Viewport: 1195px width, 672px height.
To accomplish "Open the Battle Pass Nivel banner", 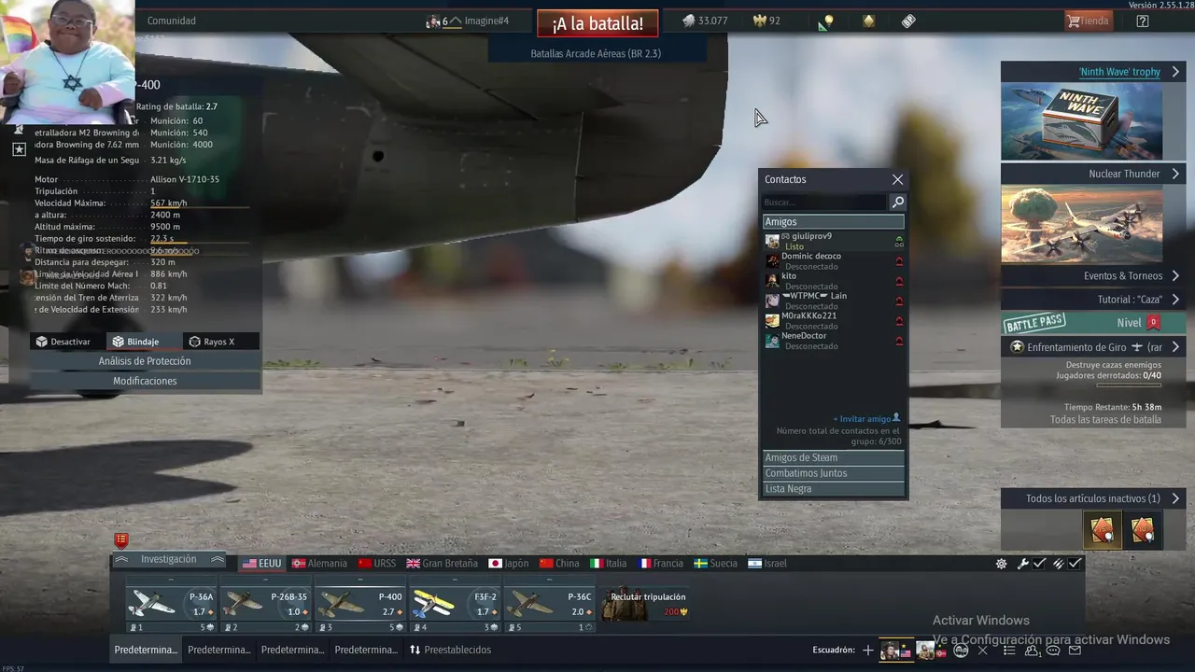I will point(1093,323).
